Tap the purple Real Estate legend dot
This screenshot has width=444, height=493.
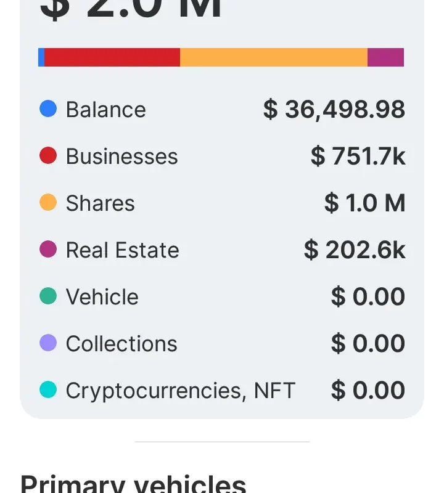(x=48, y=250)
